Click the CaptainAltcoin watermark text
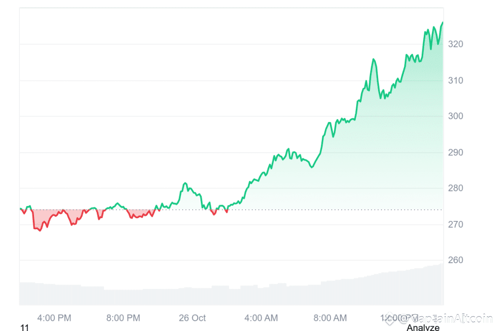 [x=446, y=318]
